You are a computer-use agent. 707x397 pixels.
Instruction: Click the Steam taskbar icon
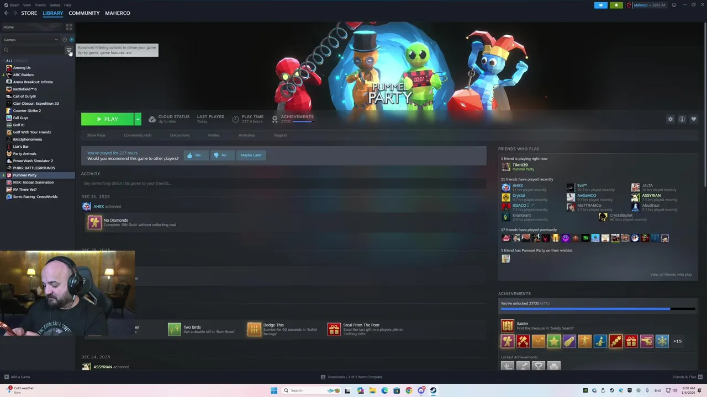pyautogui.click(x=433, y=390)
